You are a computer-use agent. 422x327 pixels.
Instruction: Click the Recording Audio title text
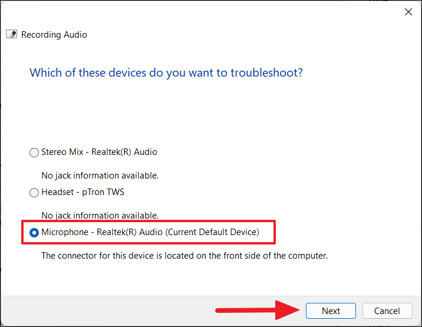click(54, 35)
